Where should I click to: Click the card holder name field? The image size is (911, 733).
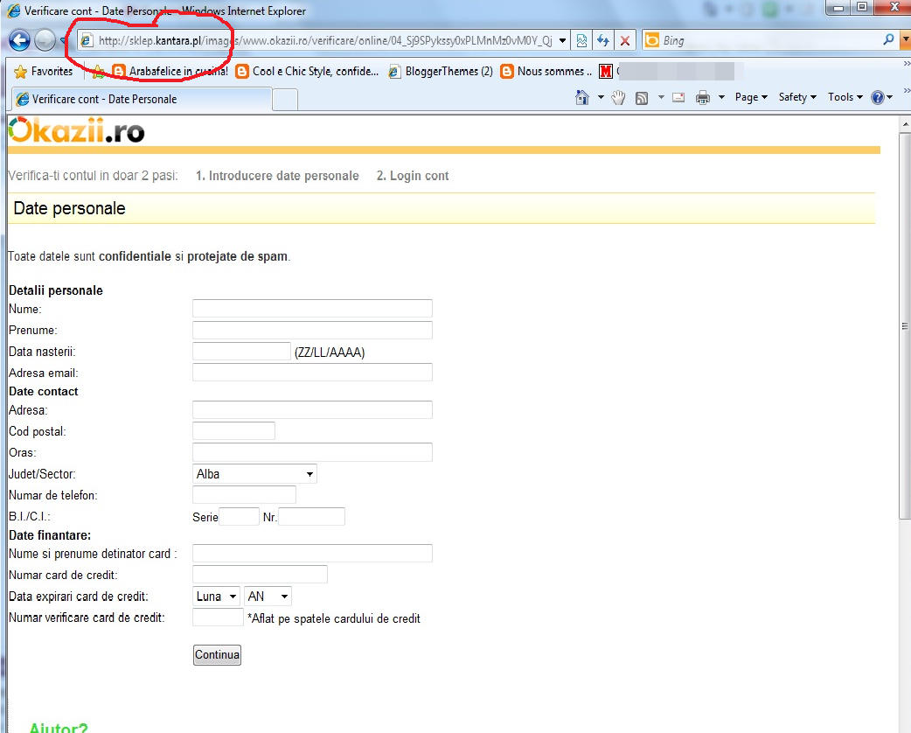313,554
